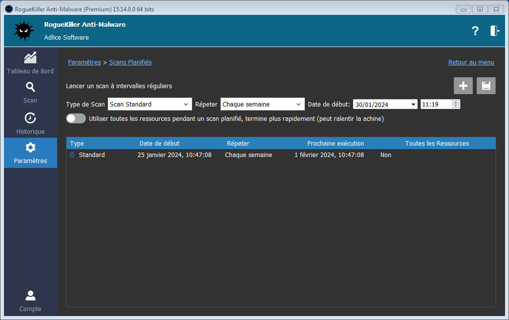Viewport: 509px width, 320px height.
Task: Select Paramètres in the sidebar
Action: (x=30, y=153)
